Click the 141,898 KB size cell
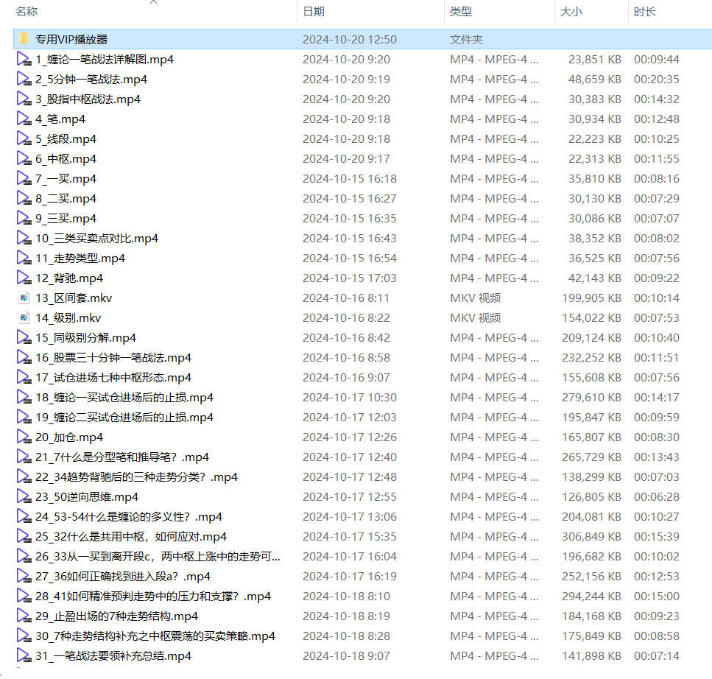 click(x=592, y=656)
